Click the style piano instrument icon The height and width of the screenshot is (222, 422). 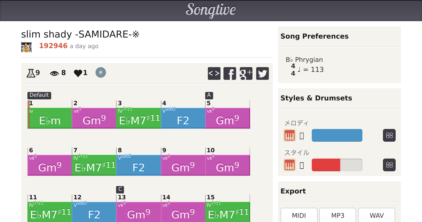(289, 165)
